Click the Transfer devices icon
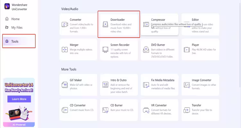 187,110
